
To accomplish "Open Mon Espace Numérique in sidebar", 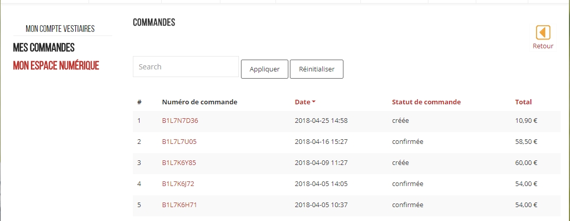I will 56,65.
